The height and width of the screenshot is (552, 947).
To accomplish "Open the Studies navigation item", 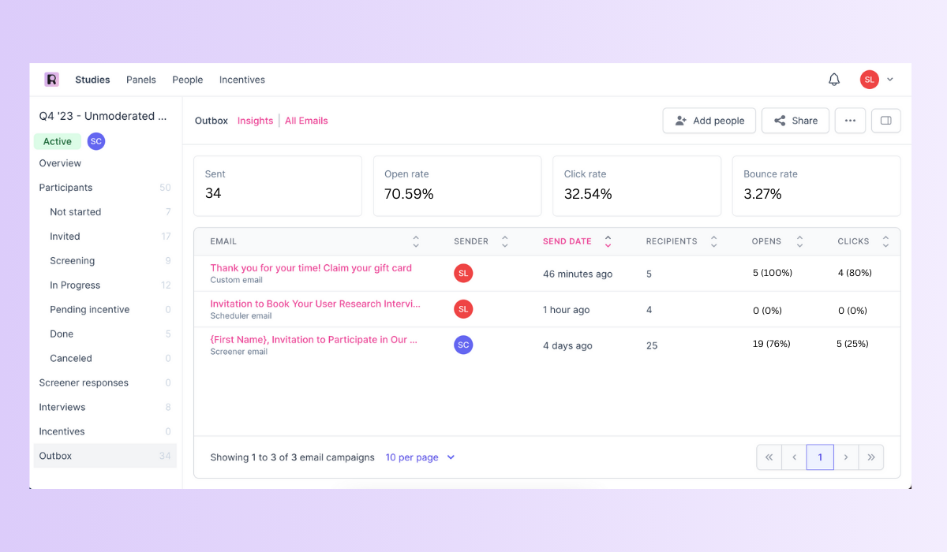I will click(92, 80).
